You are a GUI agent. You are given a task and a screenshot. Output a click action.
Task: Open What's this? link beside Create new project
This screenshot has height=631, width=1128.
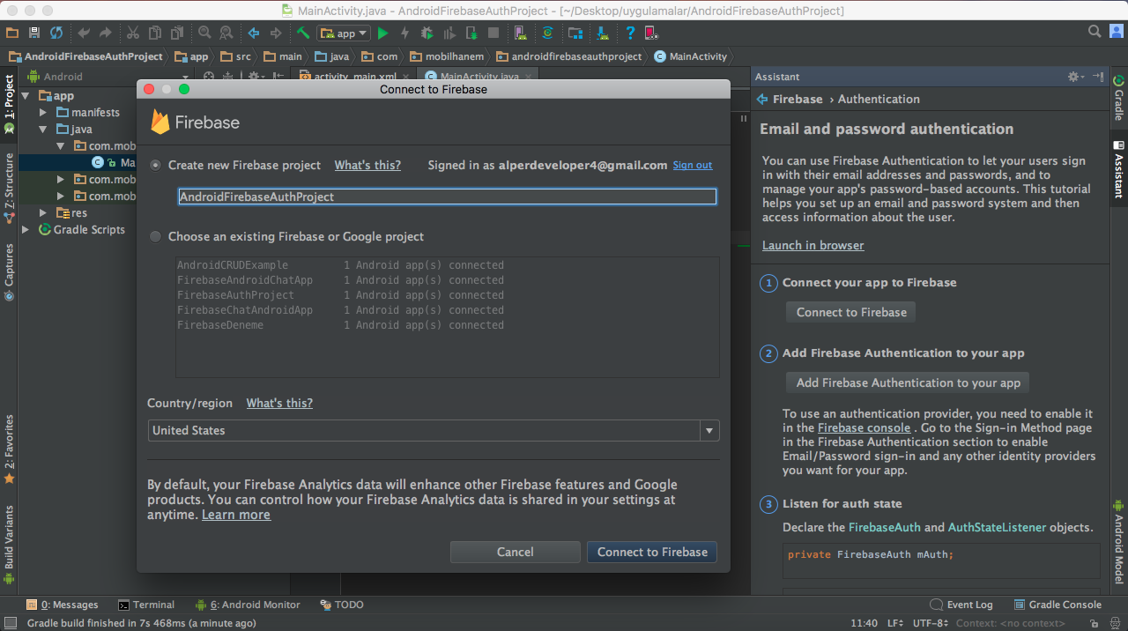367,165
